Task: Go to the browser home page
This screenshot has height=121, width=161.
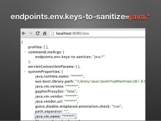Action: (45, 33)
